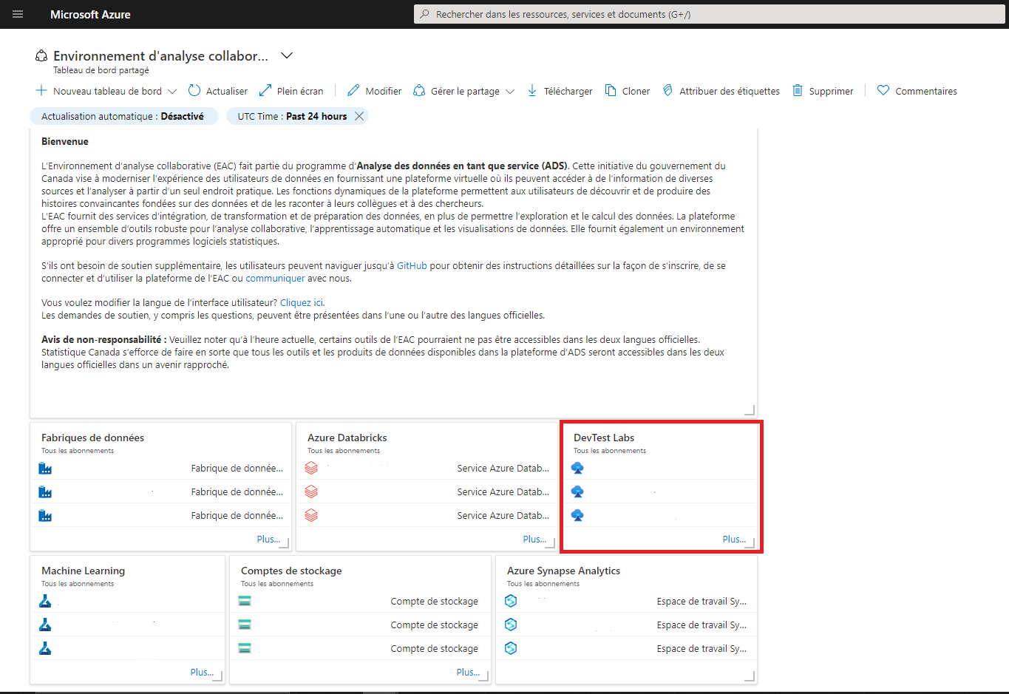Viewport: 1009px width, 694px height.
Task: Click second storage account icon in Comptes de stockage
Action: pos(245,625)
